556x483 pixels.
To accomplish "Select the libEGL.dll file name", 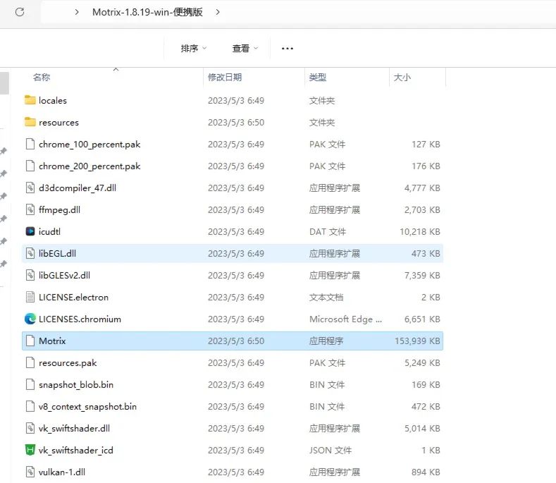I will 57,253.
